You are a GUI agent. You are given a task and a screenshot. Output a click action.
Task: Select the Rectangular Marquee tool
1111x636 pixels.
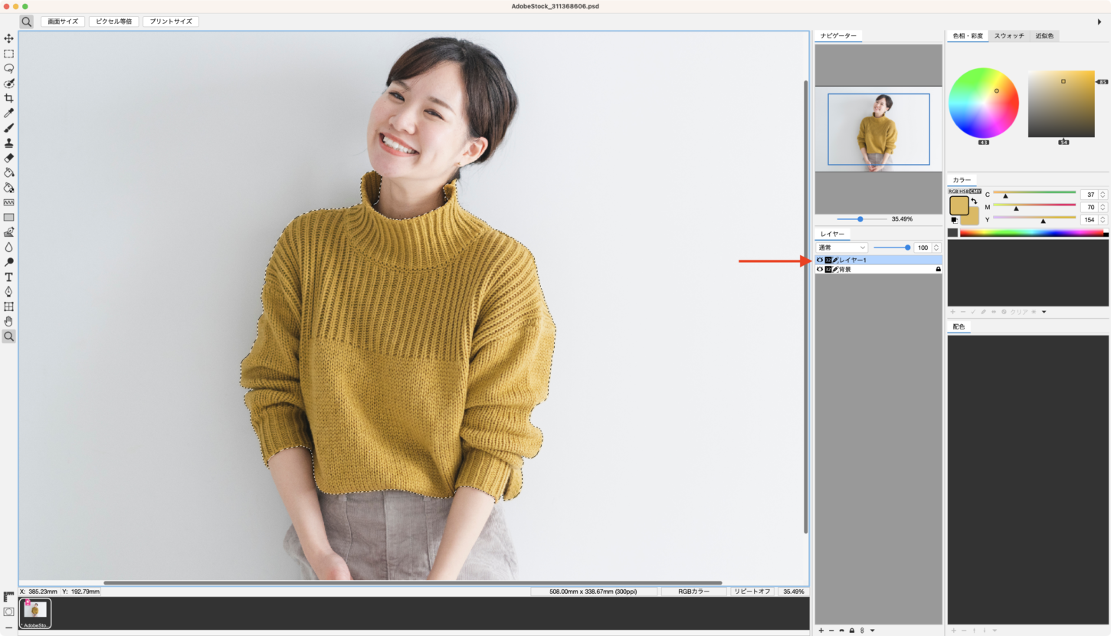click(8, 54)
